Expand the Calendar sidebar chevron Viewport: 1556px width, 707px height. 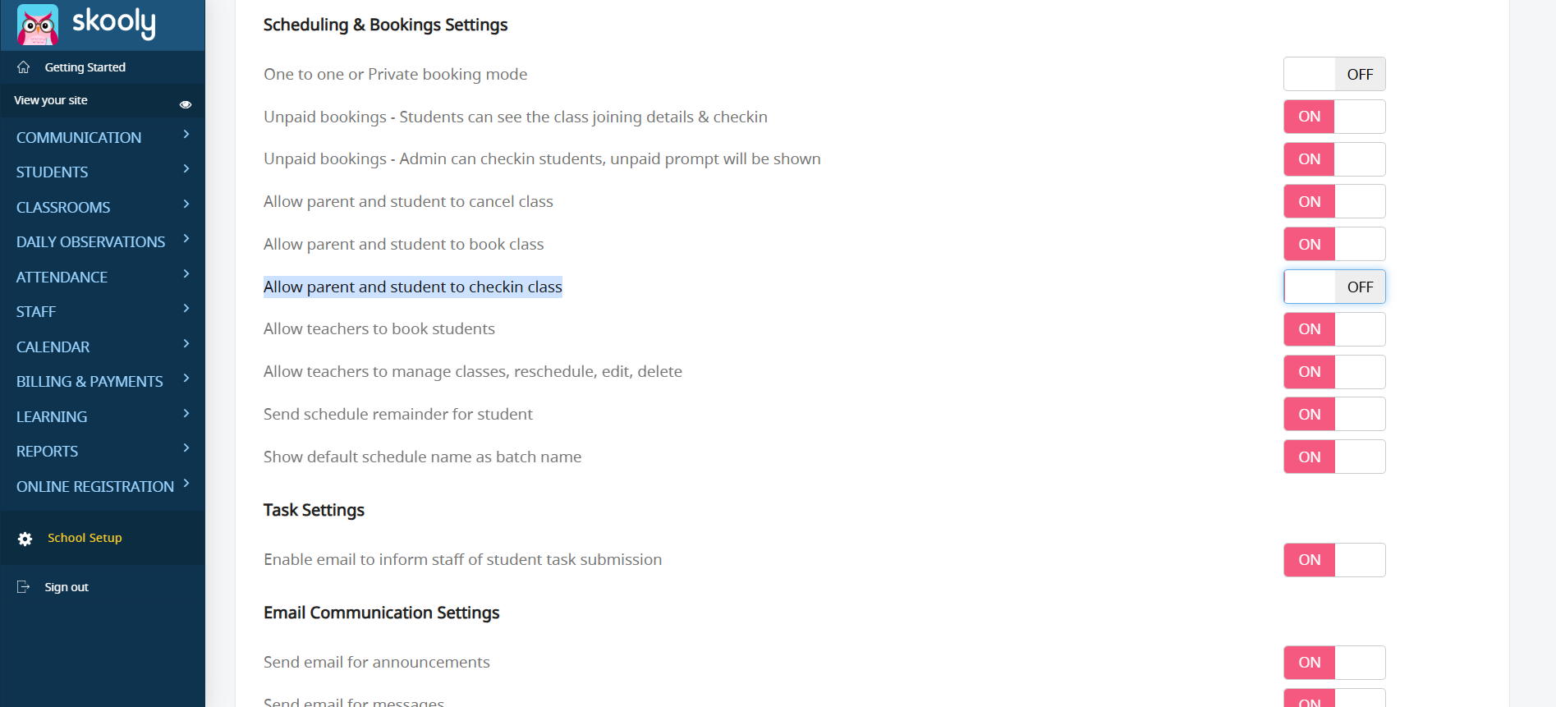[186, 343]
